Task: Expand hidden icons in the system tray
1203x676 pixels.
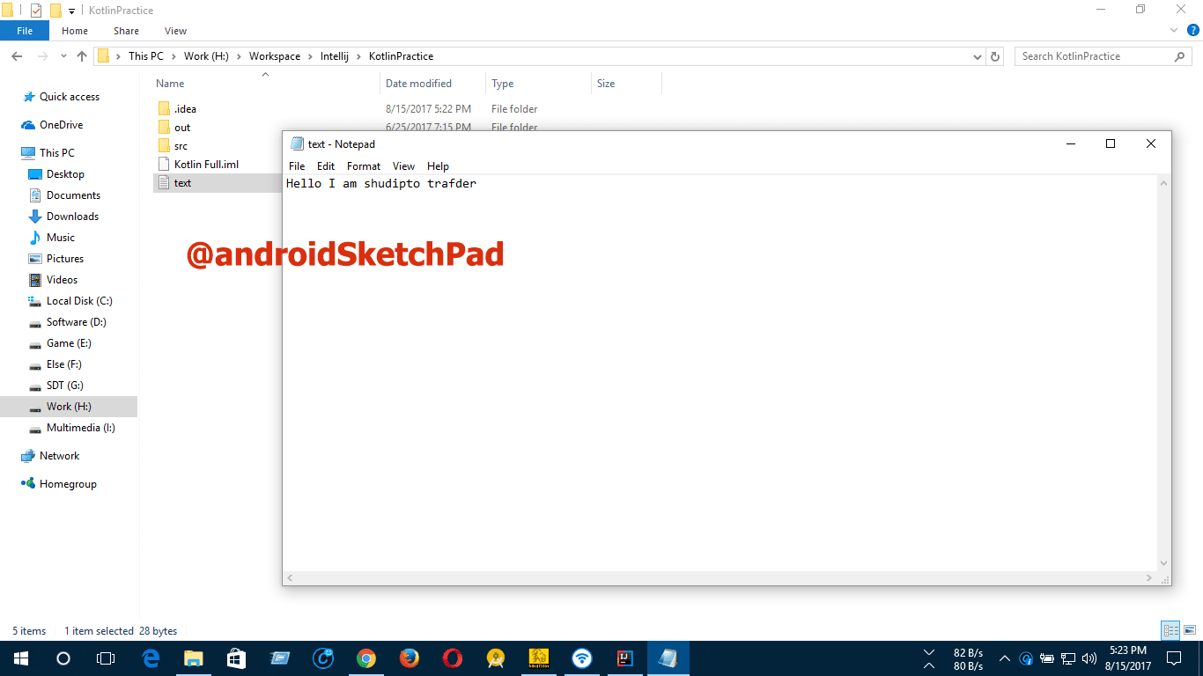Action: (1004, 658)
